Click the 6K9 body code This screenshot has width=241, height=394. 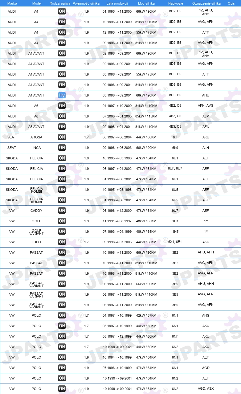pos(175,148)
